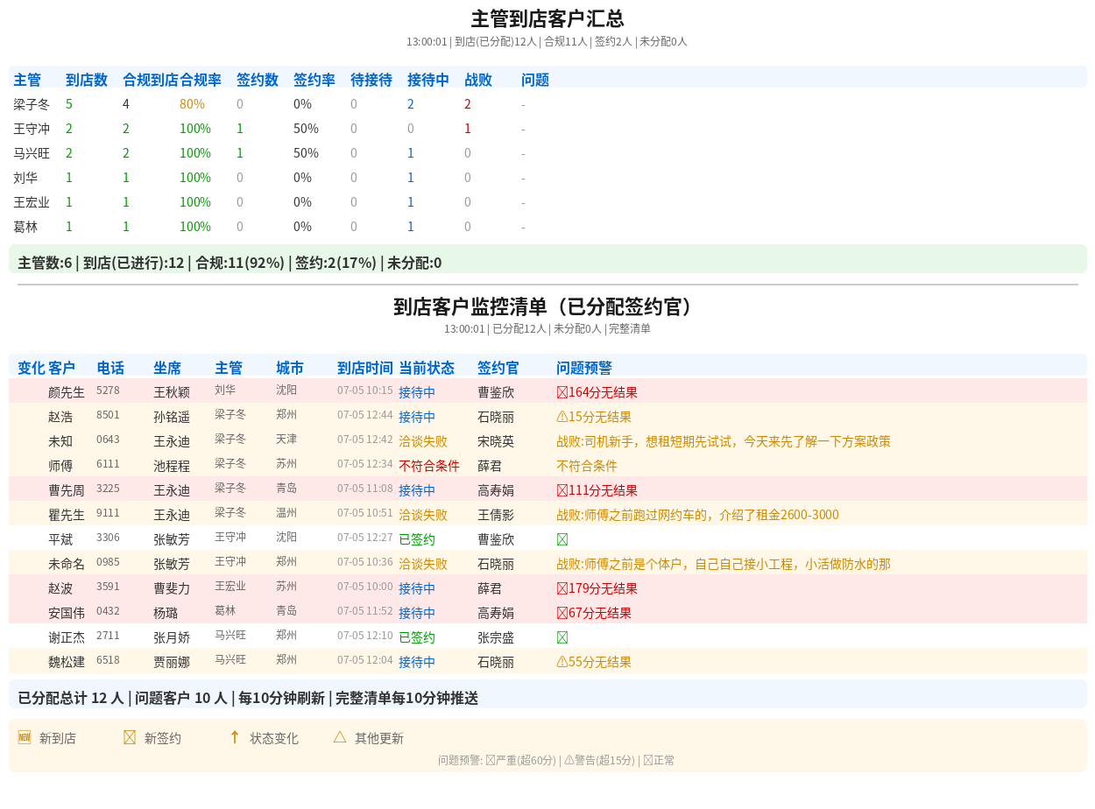Select 王守冲 in the supervisor summary table
The width and height of the screenshot is (1095, 809).
coord(32,129)
